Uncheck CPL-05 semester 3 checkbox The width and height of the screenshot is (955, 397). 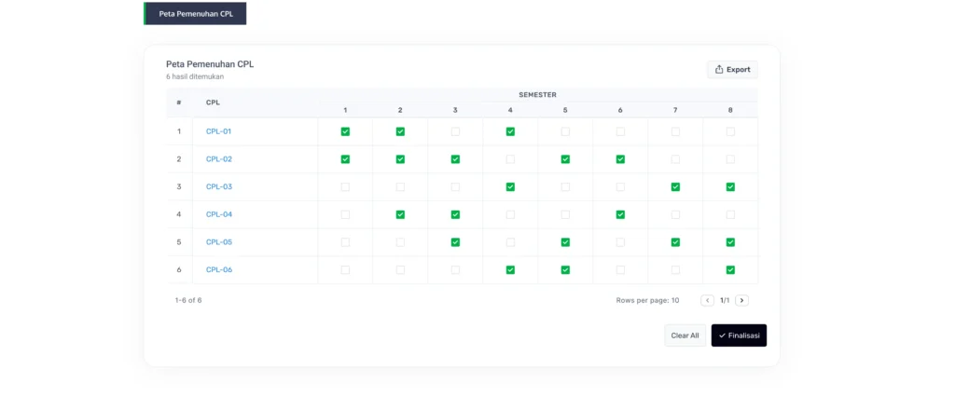click(455, 242)
